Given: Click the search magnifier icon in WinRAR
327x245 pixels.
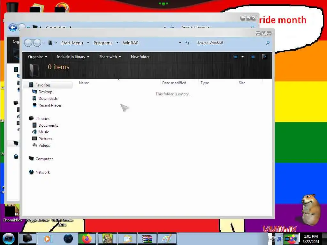Looking at the screenshot, I should coord(268,43).
